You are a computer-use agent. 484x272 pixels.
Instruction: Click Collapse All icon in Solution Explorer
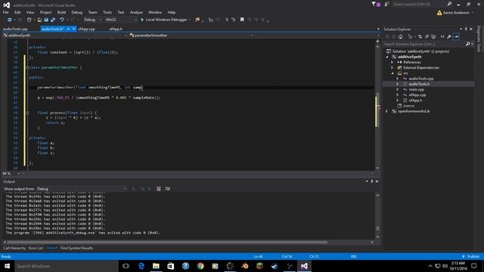coord(427,37)
